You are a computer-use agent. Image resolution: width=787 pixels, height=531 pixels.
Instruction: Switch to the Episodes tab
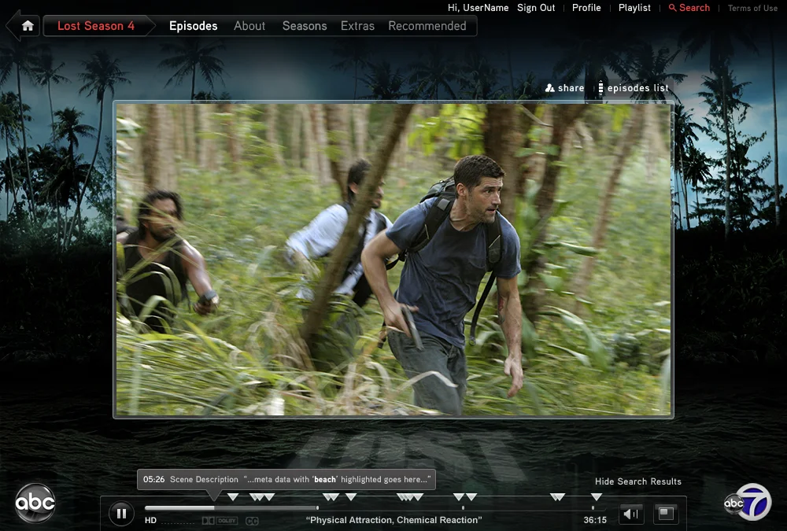click(x=194, y=26)
